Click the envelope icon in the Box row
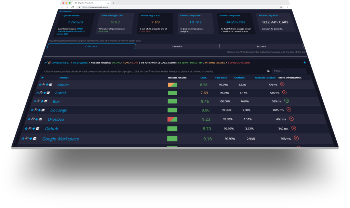Image resolution: width=350 pixels, height=208 pixels. pyautogui.click(x=45, y=101)
